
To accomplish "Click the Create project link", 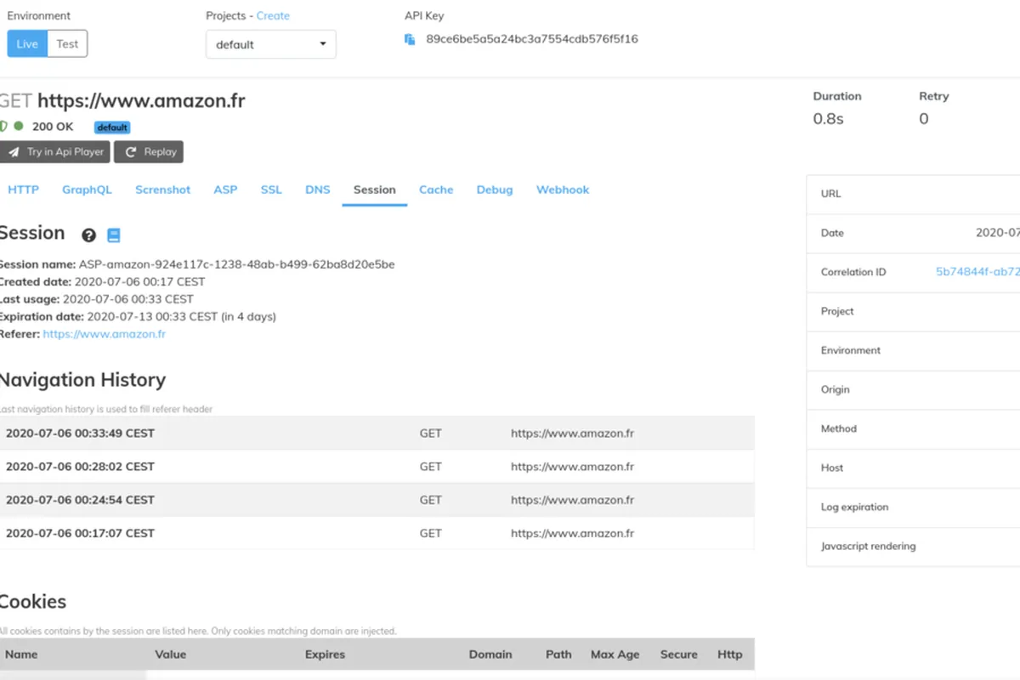I will (x=273, y=15).
